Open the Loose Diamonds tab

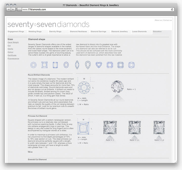coord(142,32)
